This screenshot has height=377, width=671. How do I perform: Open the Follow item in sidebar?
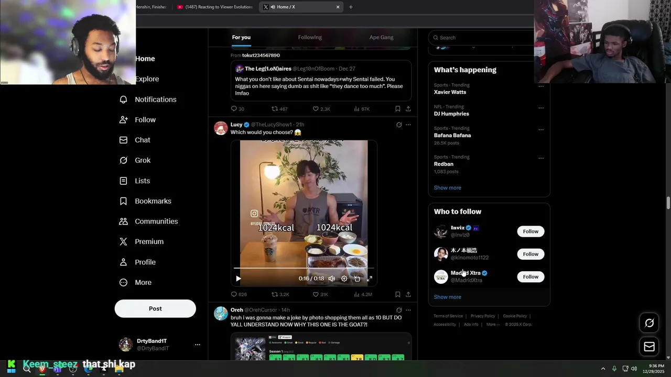click(x=138, y=120)
